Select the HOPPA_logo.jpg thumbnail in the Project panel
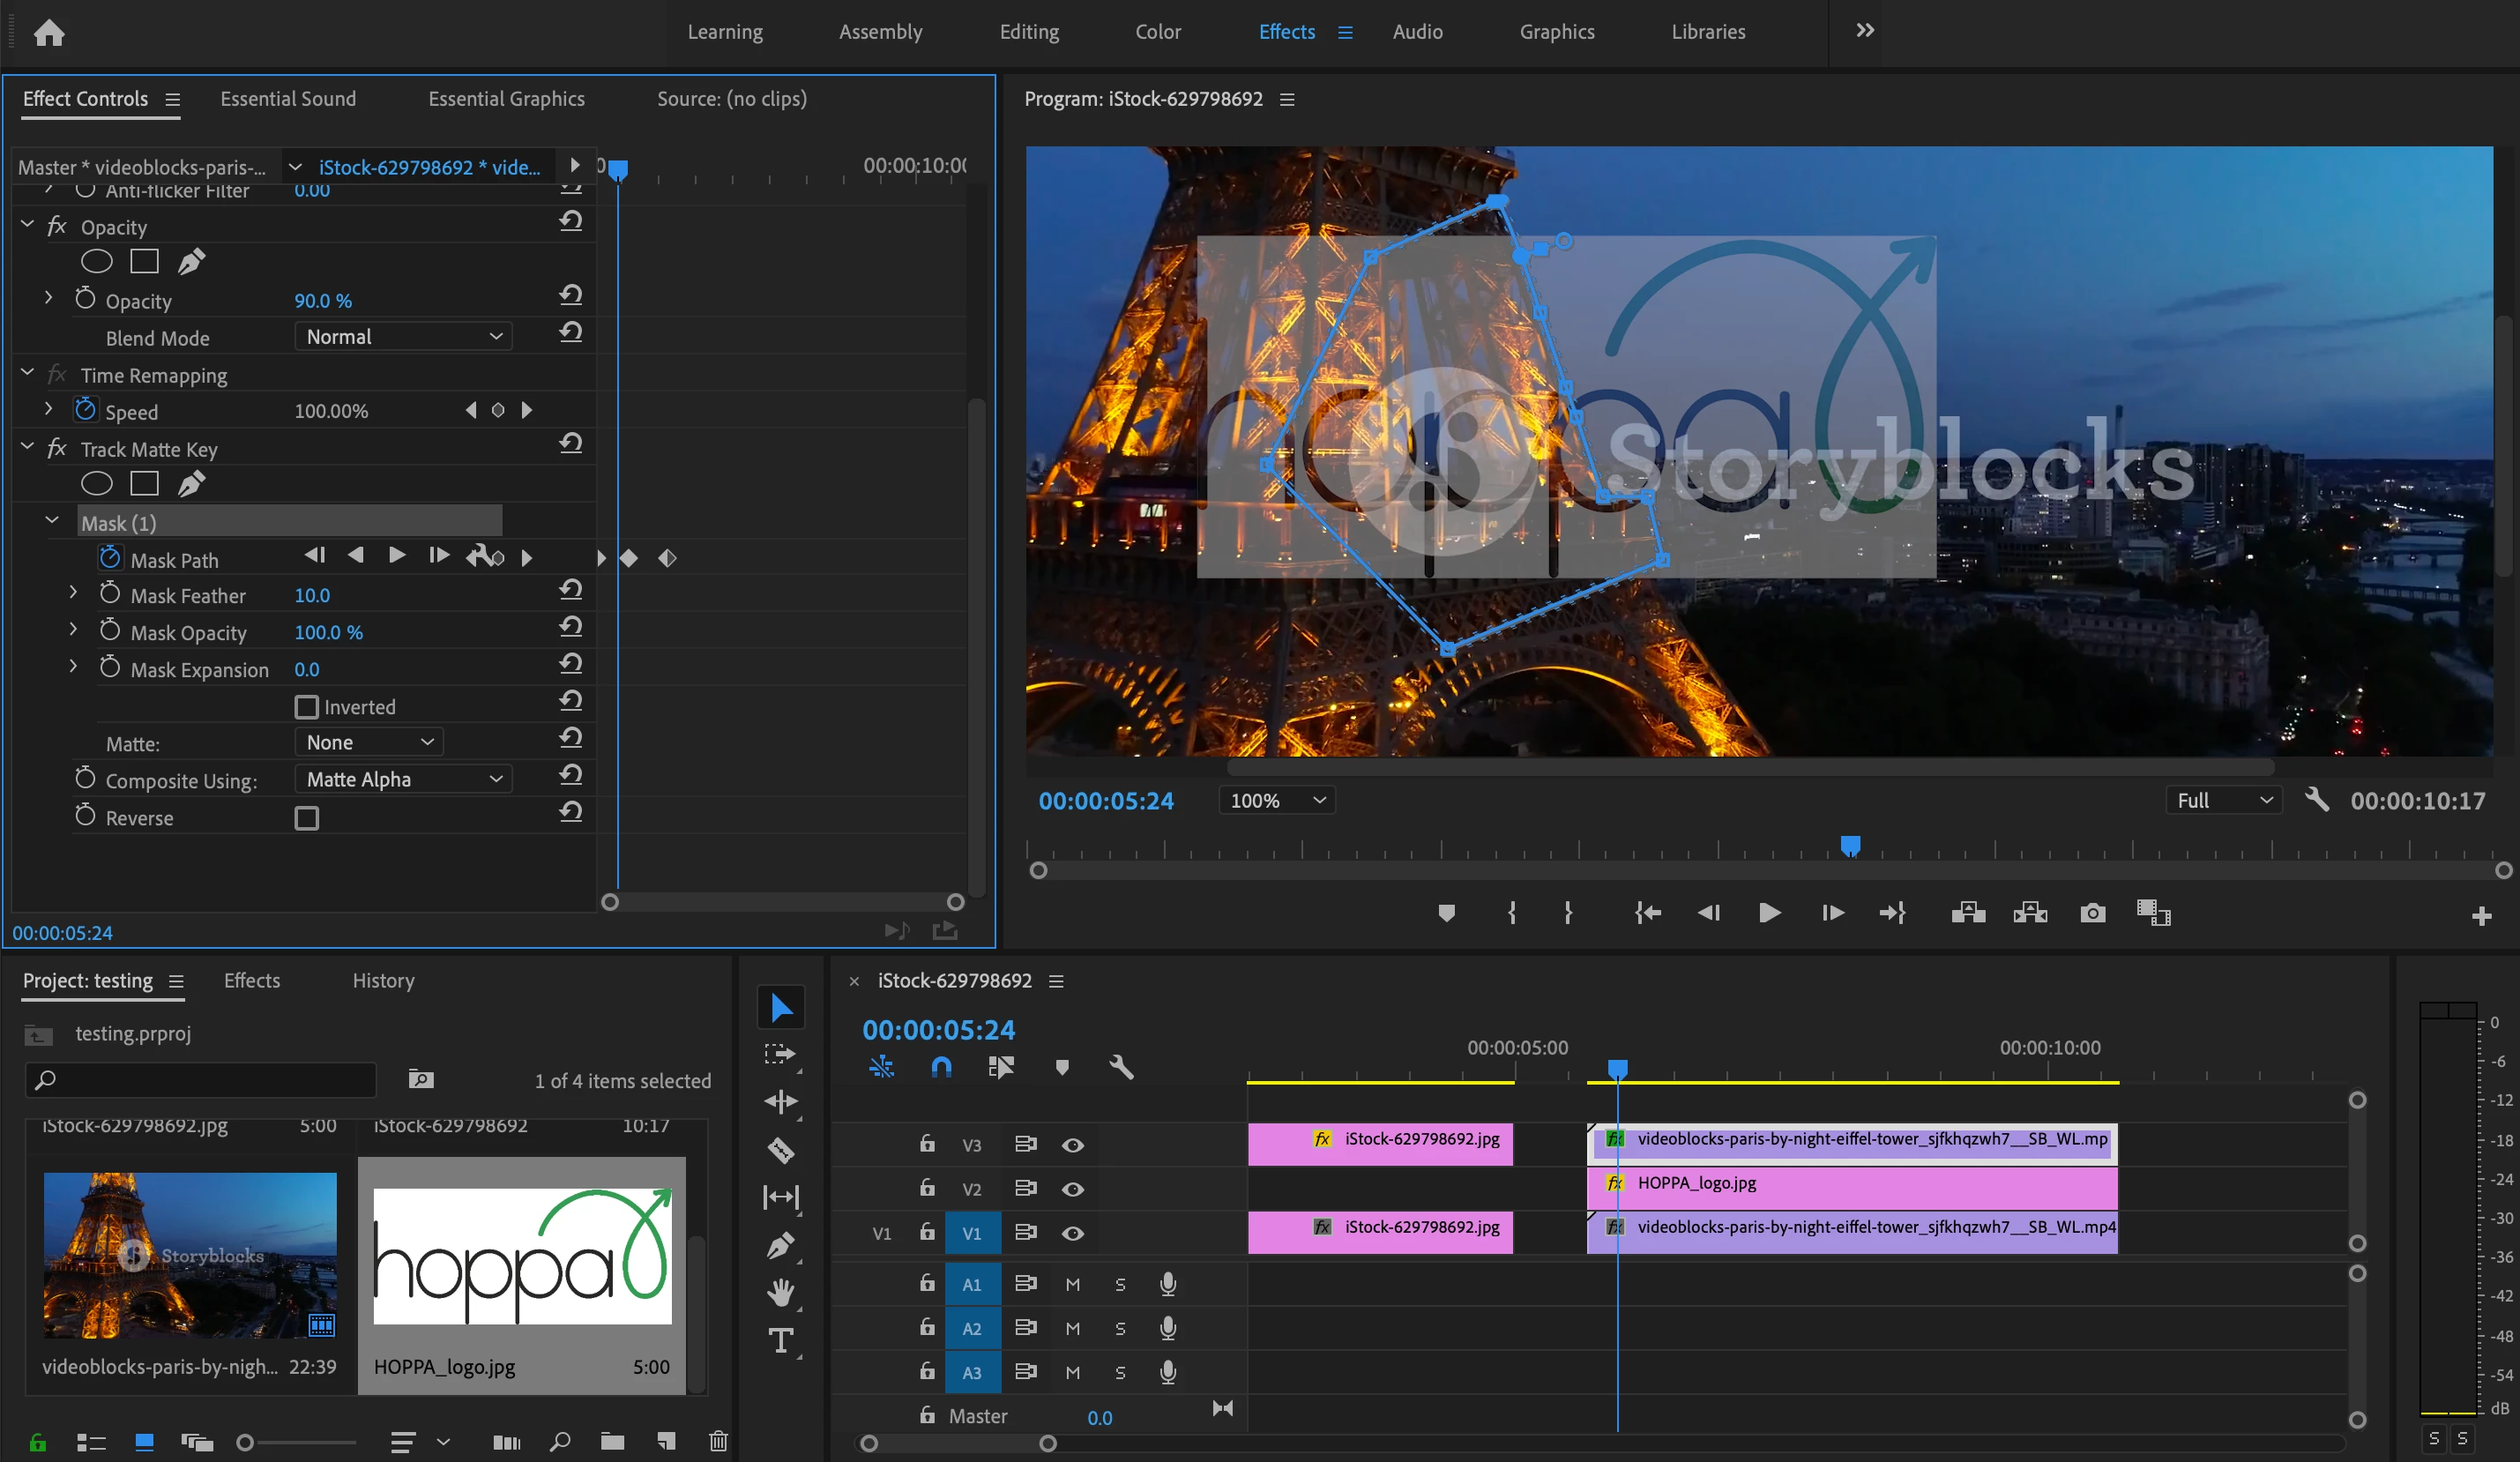This screenshot has height=1462, width=2520. point(521,1255)
